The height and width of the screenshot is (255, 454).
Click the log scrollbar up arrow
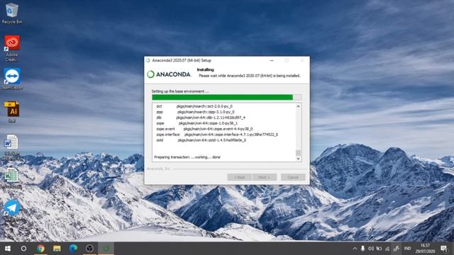pyautogui.click(x=298, y=106)
